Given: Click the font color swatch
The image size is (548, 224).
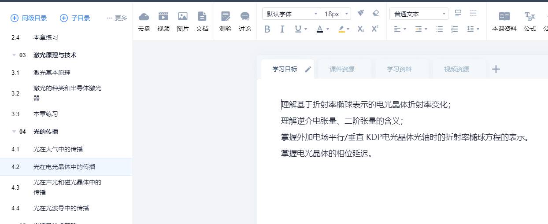Looking at the screenshot, I should 320,29.
